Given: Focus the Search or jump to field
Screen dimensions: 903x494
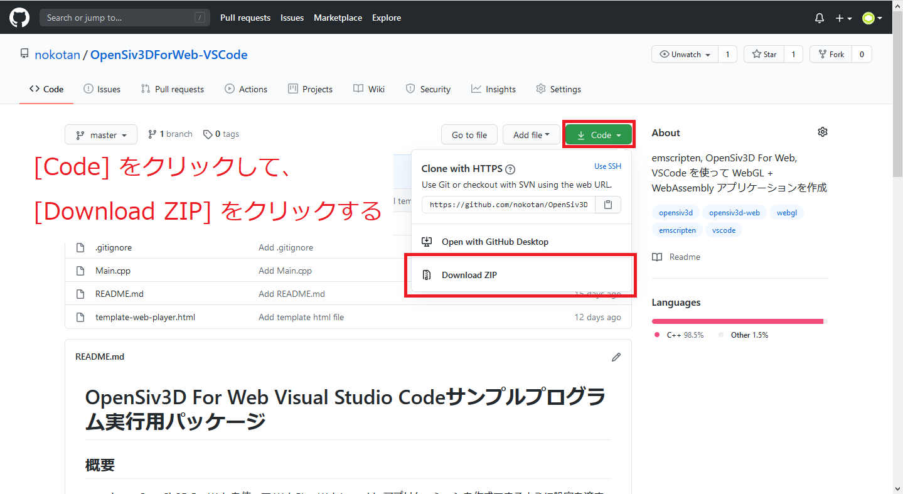Looking at the screenshot, I should click(125, 18).
